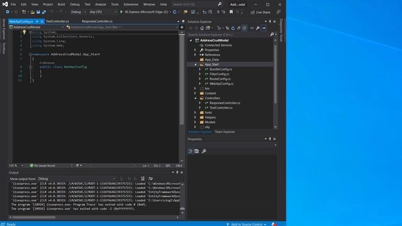Open the Pending Changes Filter icon in Solution Explorer
The width and height of the screenshot is (402, 226).
point(219,28)
